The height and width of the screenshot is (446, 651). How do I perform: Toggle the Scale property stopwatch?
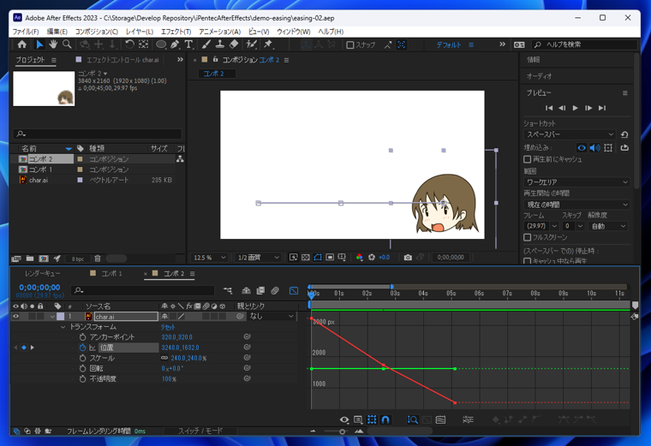tap(82, 358)
